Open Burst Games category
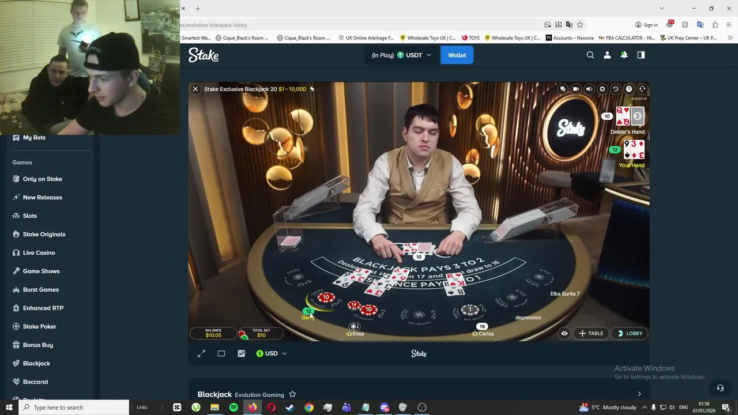 pos(40,289)
